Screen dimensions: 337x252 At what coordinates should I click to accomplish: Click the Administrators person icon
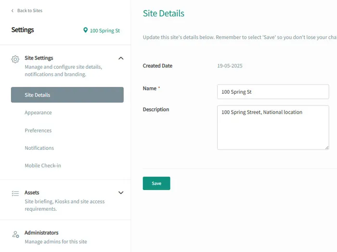point(15,234)
